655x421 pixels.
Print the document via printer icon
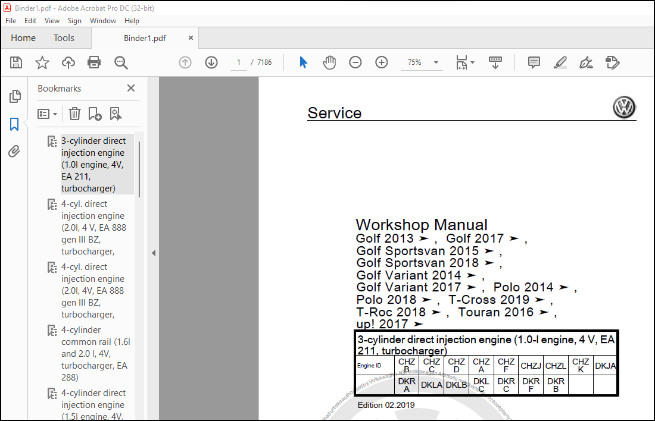pyautogui.click(x=94, y=62)
